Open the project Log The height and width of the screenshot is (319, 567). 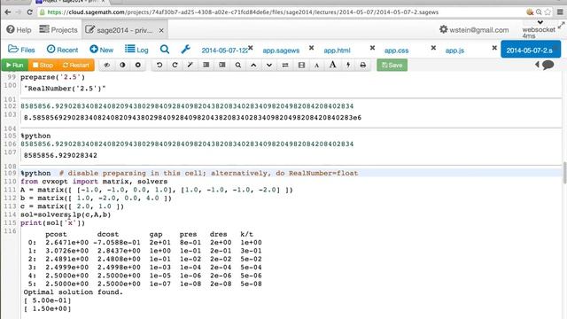[x=136, y=50]
